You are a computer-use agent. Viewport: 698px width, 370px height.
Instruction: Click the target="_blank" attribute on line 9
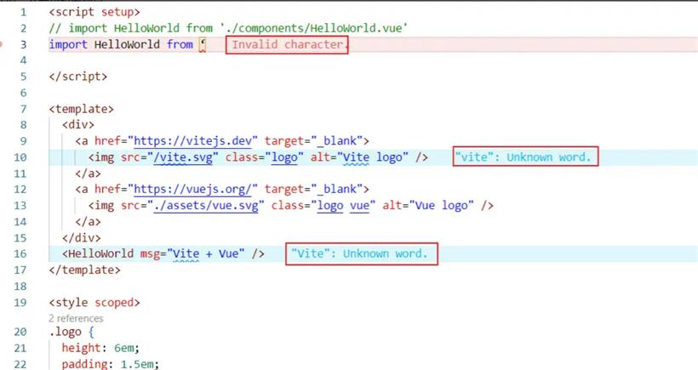point(313,141)
